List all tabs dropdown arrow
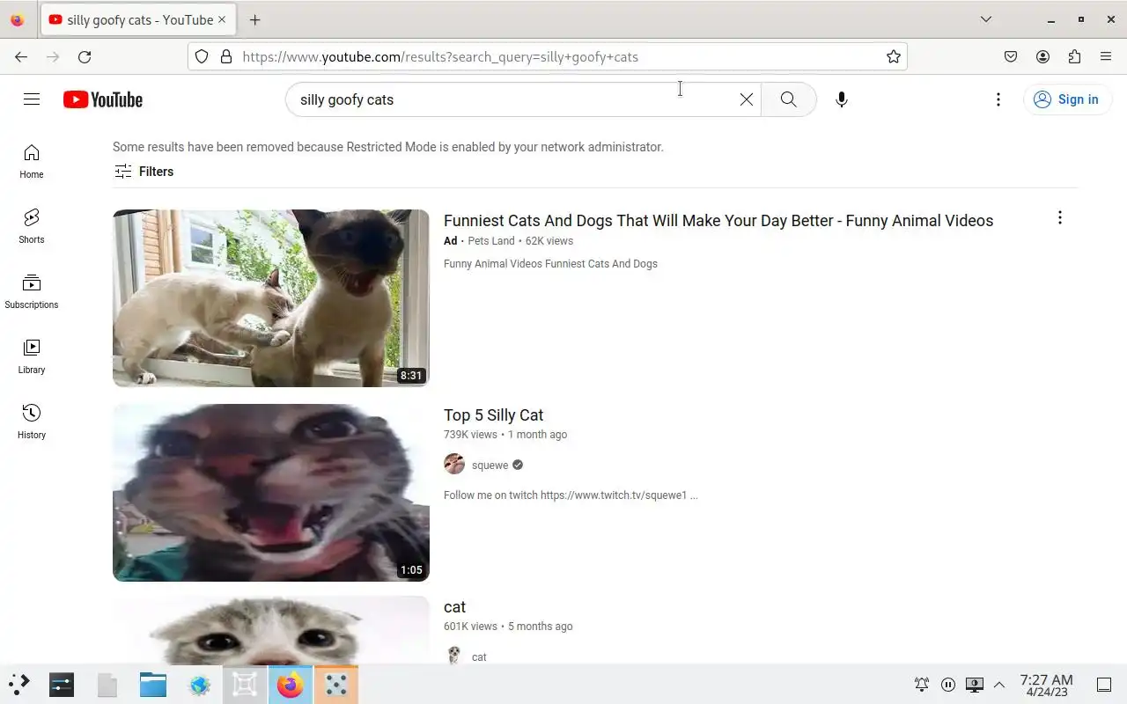 986,19
